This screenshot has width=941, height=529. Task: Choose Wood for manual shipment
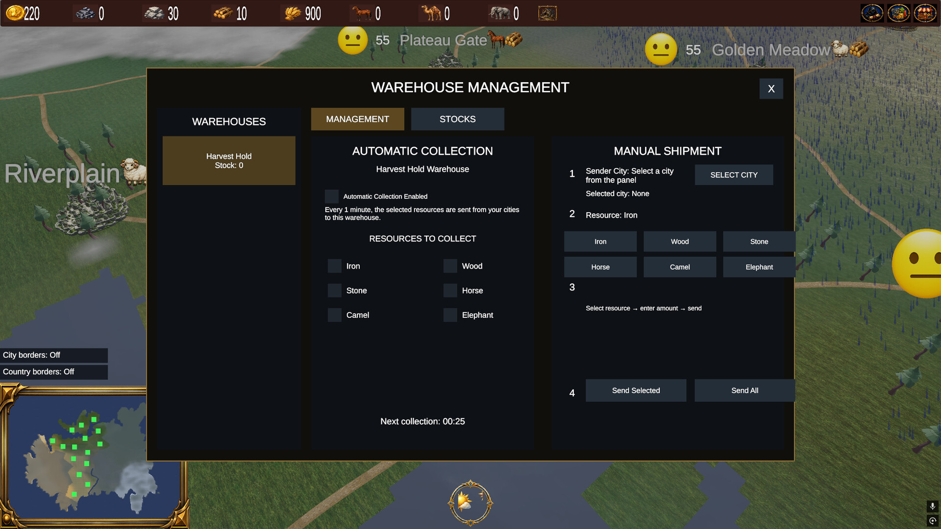680,241
